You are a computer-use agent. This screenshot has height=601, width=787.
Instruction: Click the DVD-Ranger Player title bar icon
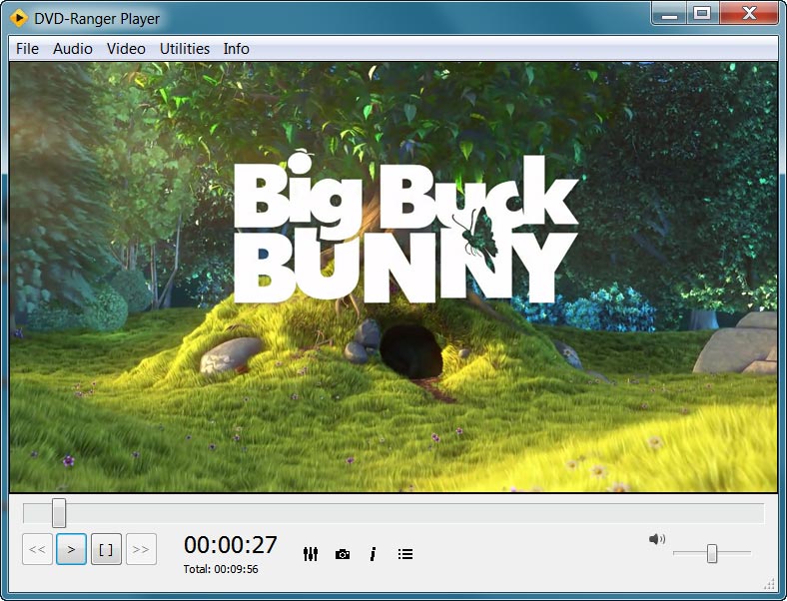(19, 19)
